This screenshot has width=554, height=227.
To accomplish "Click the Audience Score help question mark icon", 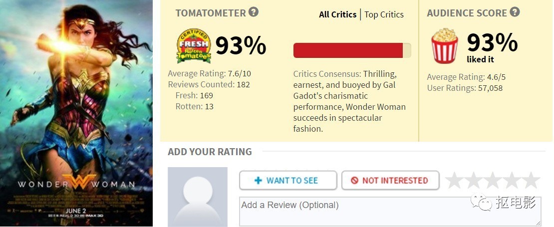I will click(x=515, y=12).
